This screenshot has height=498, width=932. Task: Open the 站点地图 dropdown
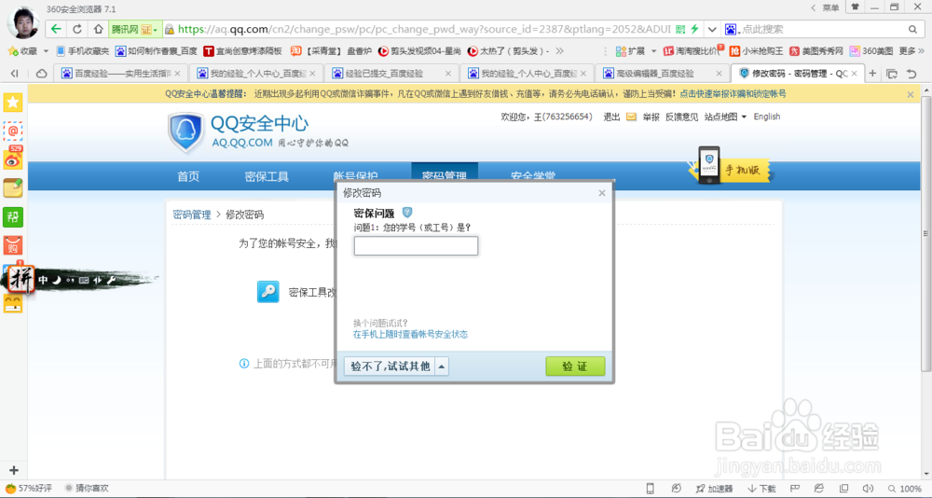click(x=725, y=117)
